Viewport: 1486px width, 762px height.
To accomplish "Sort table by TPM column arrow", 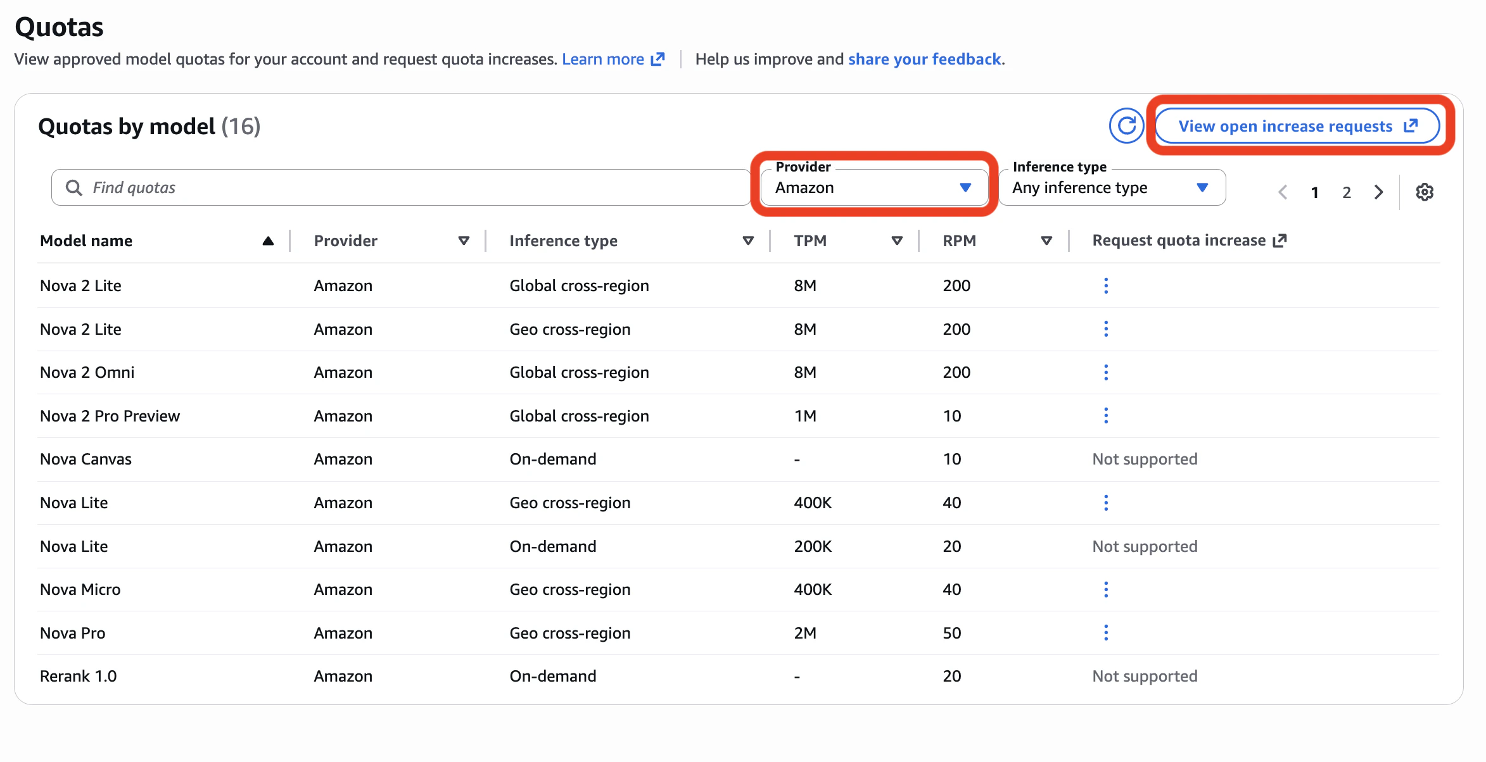I will [897, 240].
